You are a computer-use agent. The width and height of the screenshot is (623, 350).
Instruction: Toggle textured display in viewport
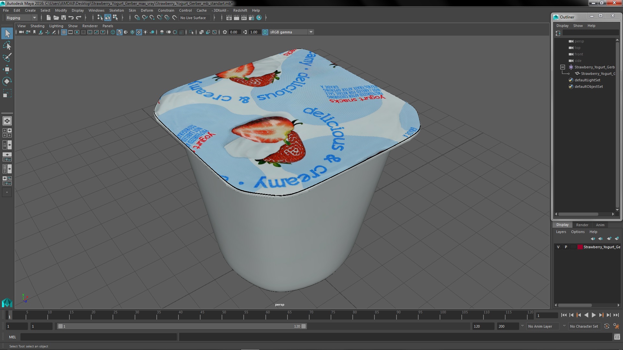click(139, 32)
